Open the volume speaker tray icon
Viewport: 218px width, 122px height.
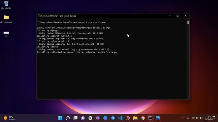(x=197, y=118)
